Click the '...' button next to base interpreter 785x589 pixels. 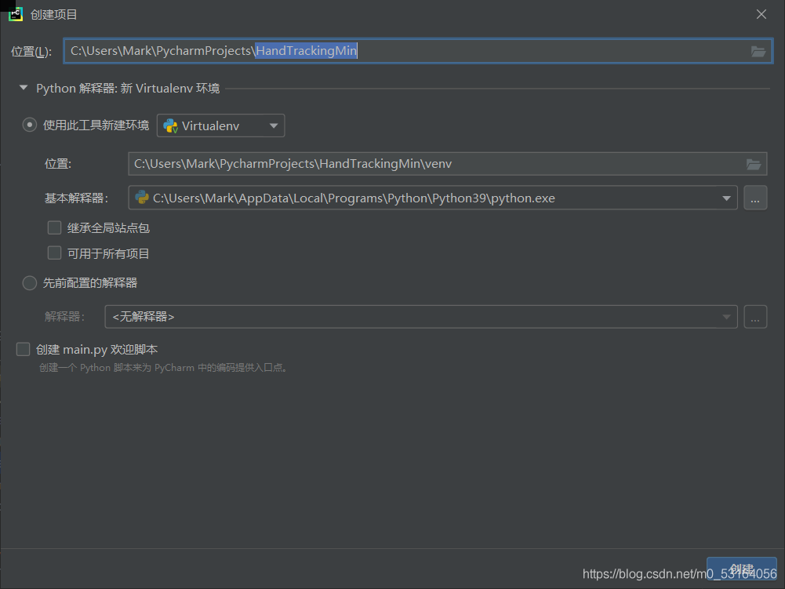pos(755,198)
